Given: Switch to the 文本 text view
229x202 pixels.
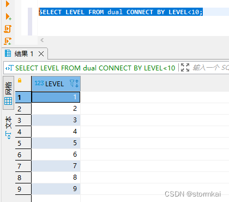Looking at the screenshot, I should 8,128.
